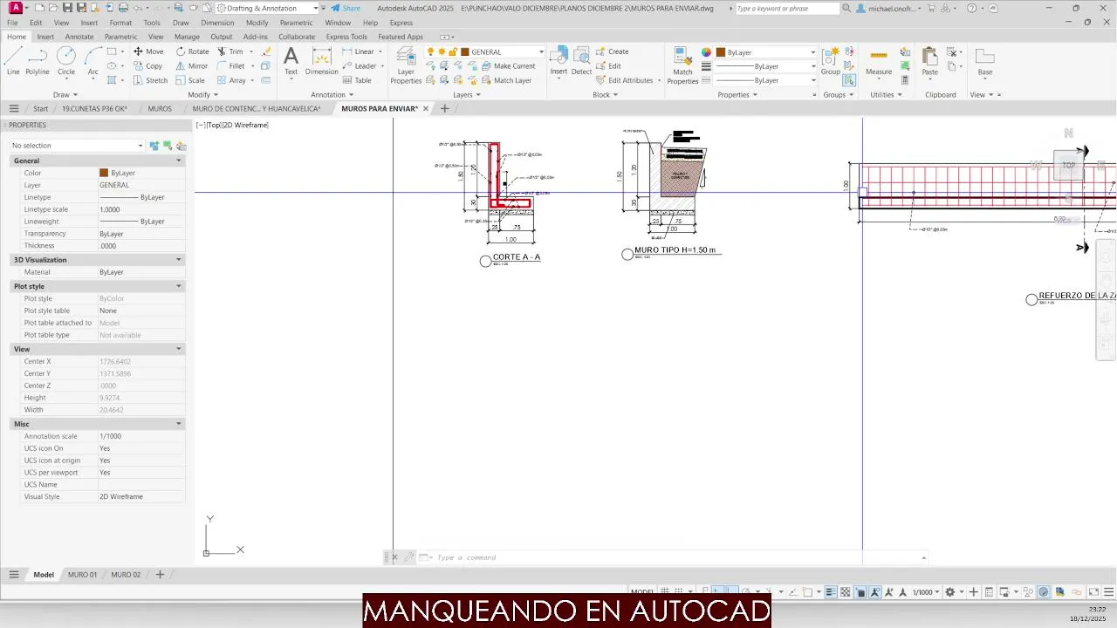
Task: Select the Circle tool
Action: (x=66, y=61)
